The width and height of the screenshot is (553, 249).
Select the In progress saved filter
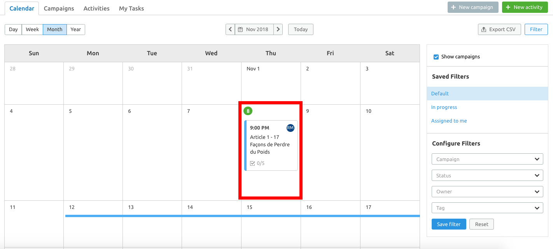click(444, 107)
